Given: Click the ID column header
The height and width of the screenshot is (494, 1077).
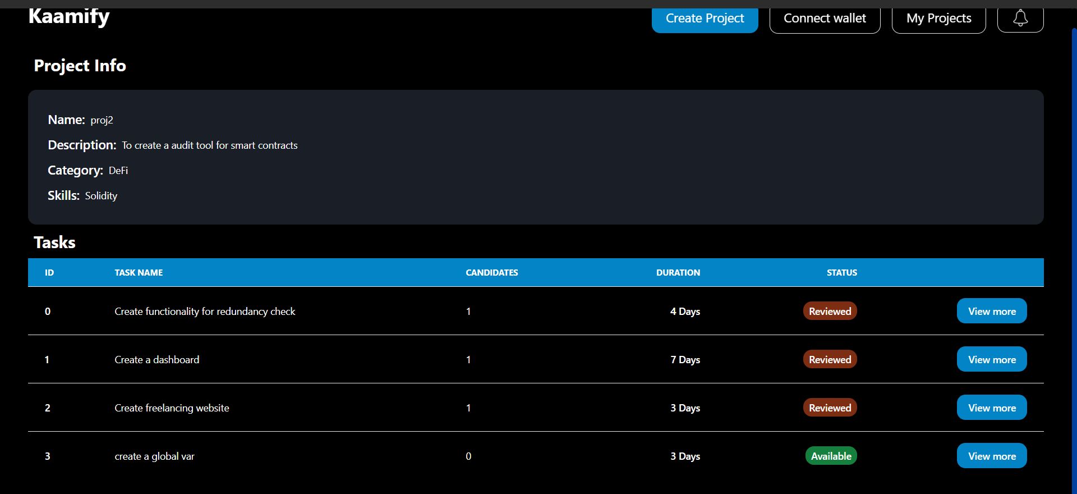Looking at the screenshot, I should [49, 273].
